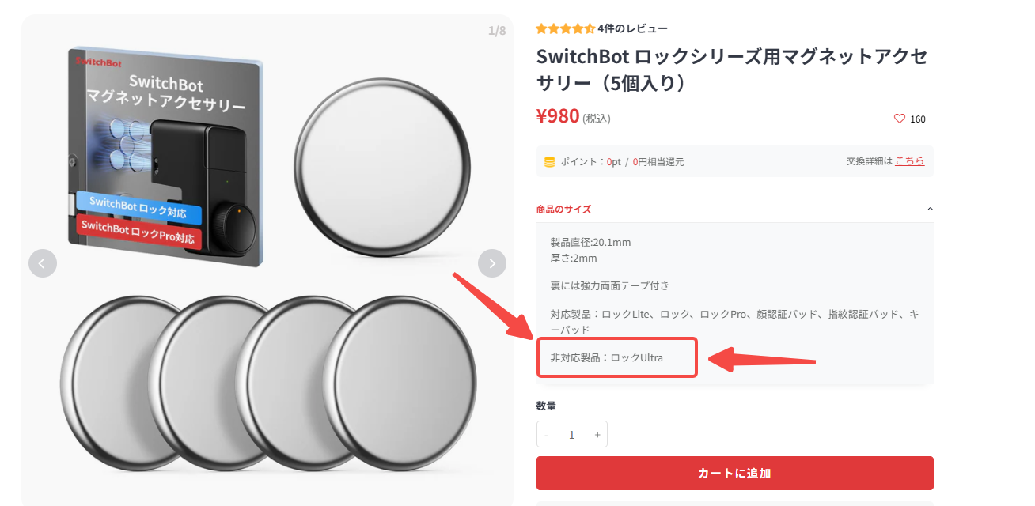This screenshot has height=506, width=1035.
Task: Advance to the next product image
Action: [492, 263]
